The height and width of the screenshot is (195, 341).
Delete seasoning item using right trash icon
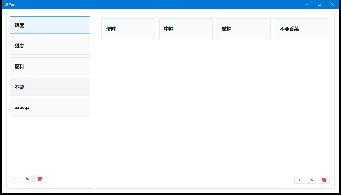click(324, 180)
